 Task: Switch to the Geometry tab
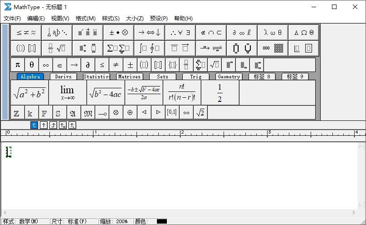point(229,77)
